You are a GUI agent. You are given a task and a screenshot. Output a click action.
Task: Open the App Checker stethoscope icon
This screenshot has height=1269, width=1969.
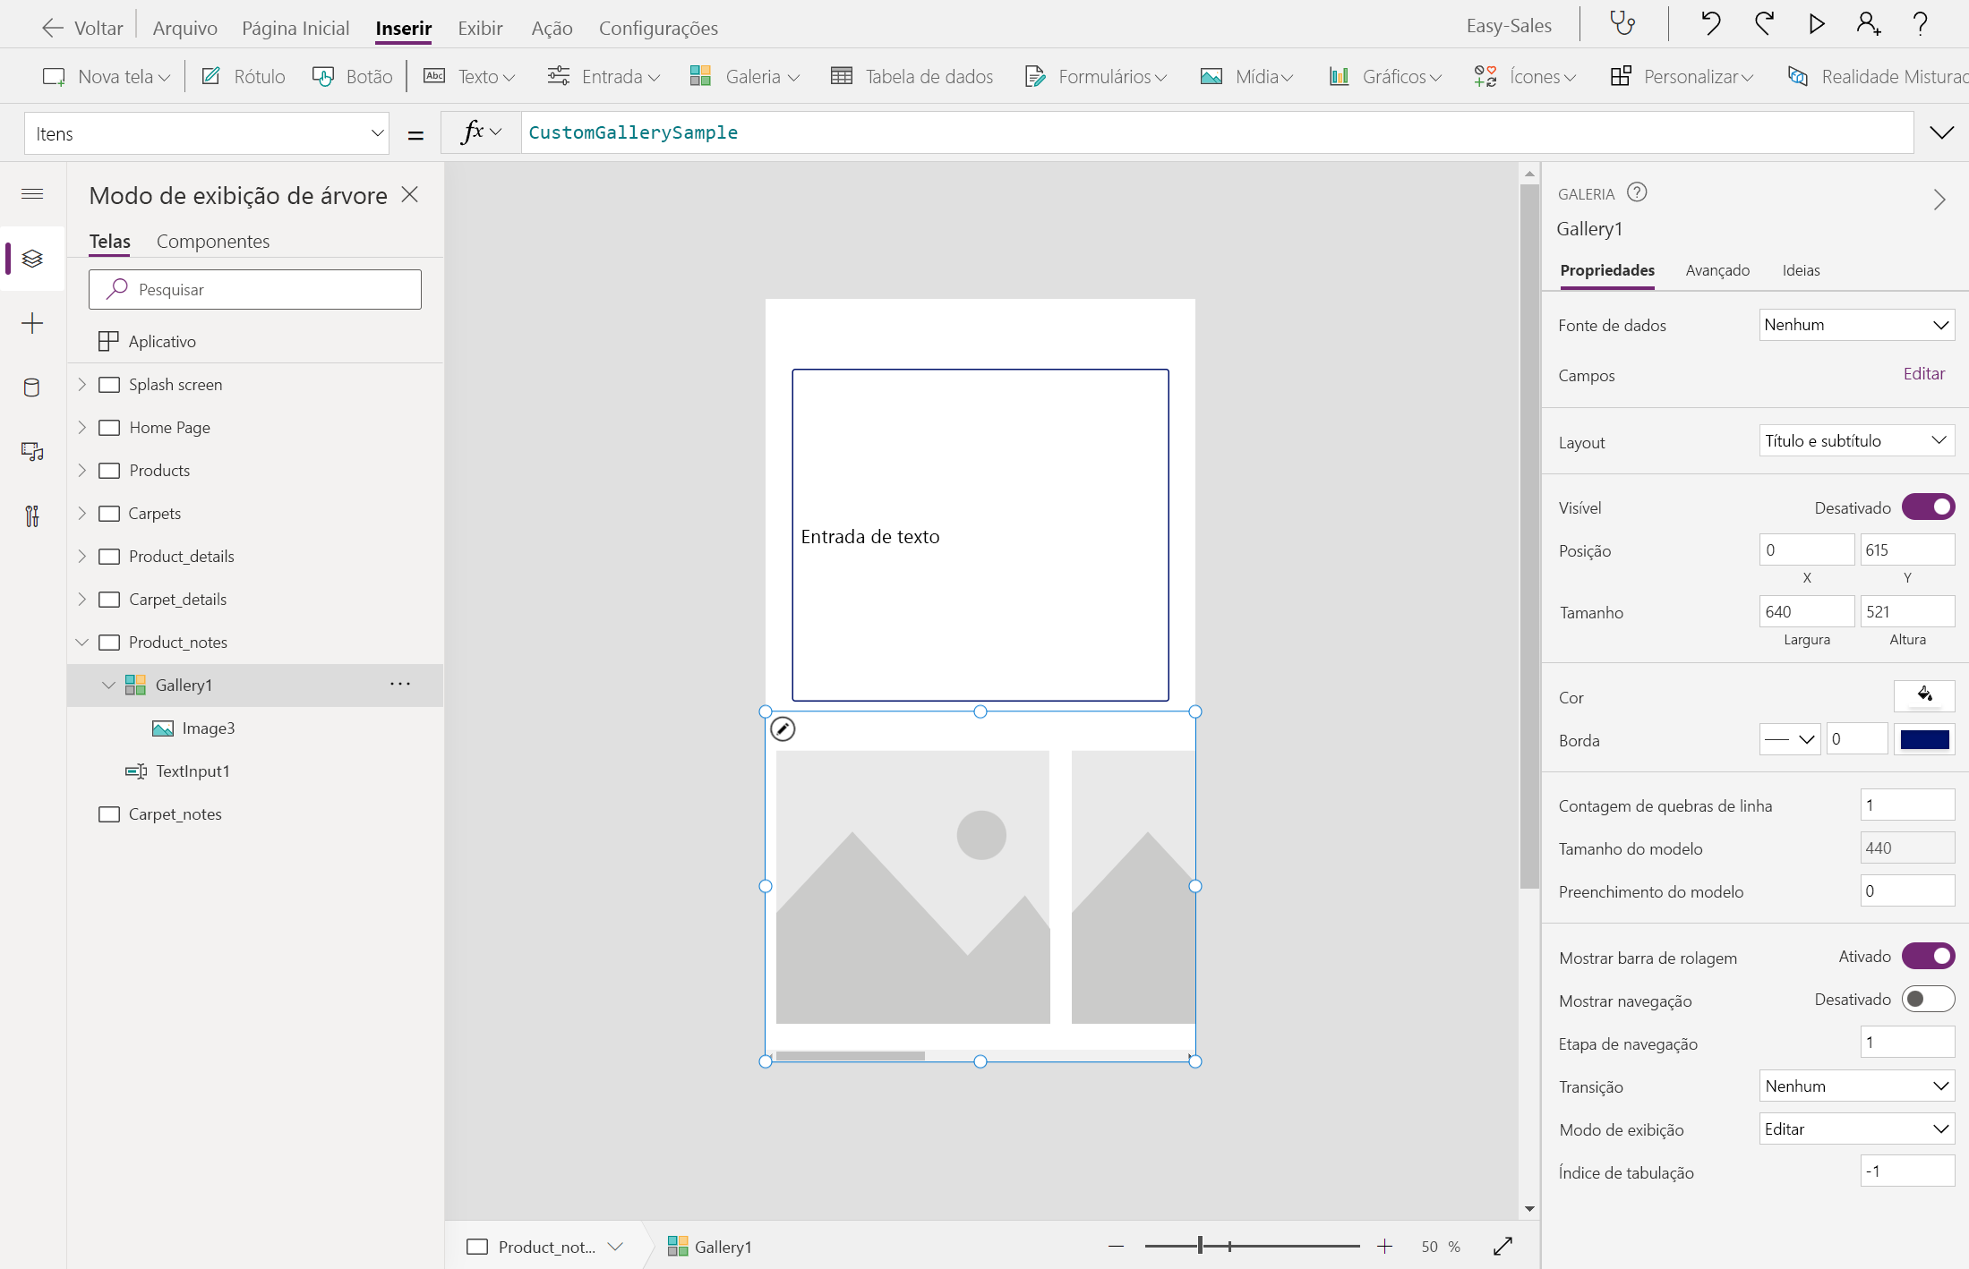(x=1622, y=23)
